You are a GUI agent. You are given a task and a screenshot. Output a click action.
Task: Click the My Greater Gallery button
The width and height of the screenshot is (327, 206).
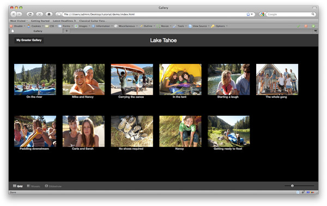[x=29, y=40]
